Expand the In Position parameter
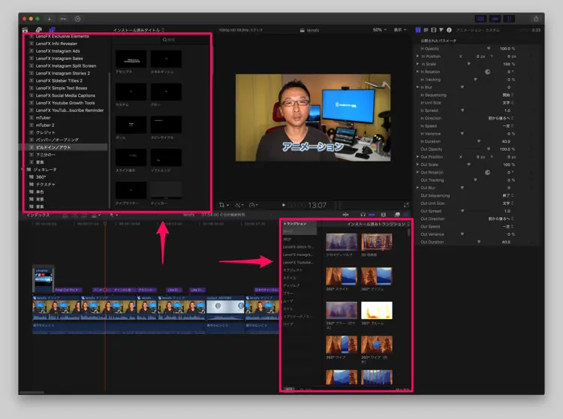Viewport: 563px width, 419px height. point(419,56)
